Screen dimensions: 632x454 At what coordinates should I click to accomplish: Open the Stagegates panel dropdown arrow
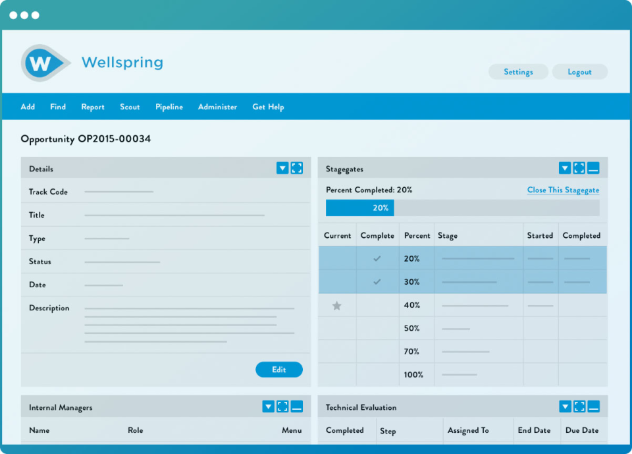(x=565, y=167)
